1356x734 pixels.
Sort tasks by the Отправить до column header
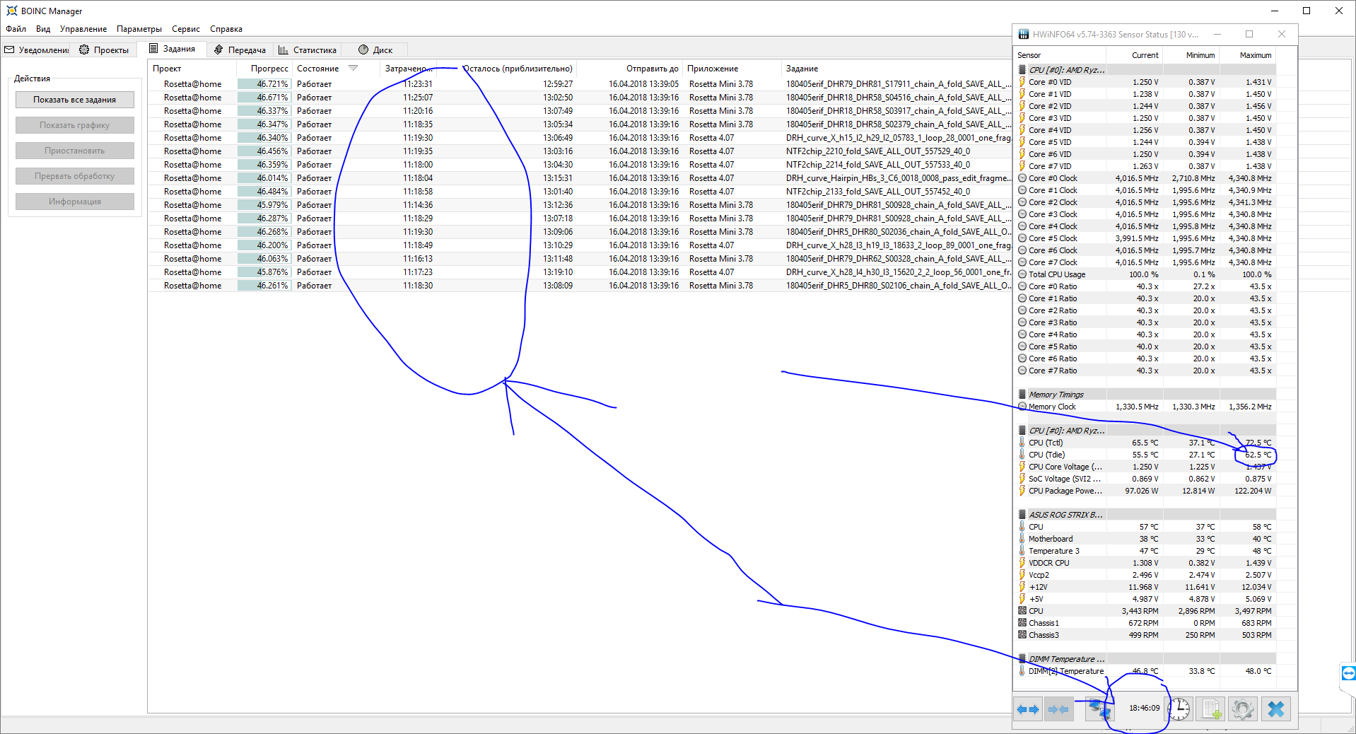coord(629,69)
